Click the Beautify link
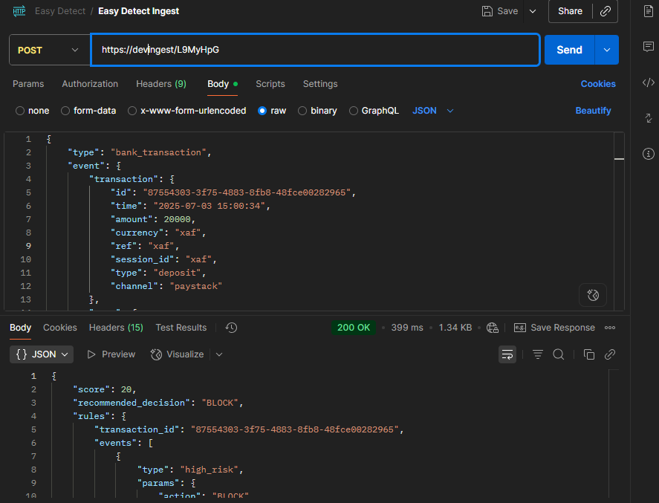This screenshot has width=659, height=503. (x=593, y=111)
